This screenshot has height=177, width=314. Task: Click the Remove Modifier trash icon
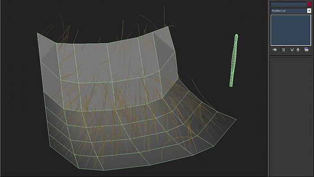pos(298,50)
